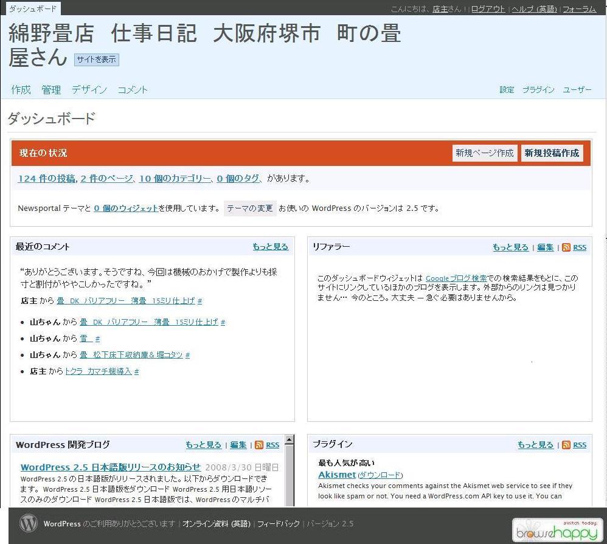The height and width of the screenshot is (544, 607).
Task: Open the ユーザー menu
Action: click(577, 90)
